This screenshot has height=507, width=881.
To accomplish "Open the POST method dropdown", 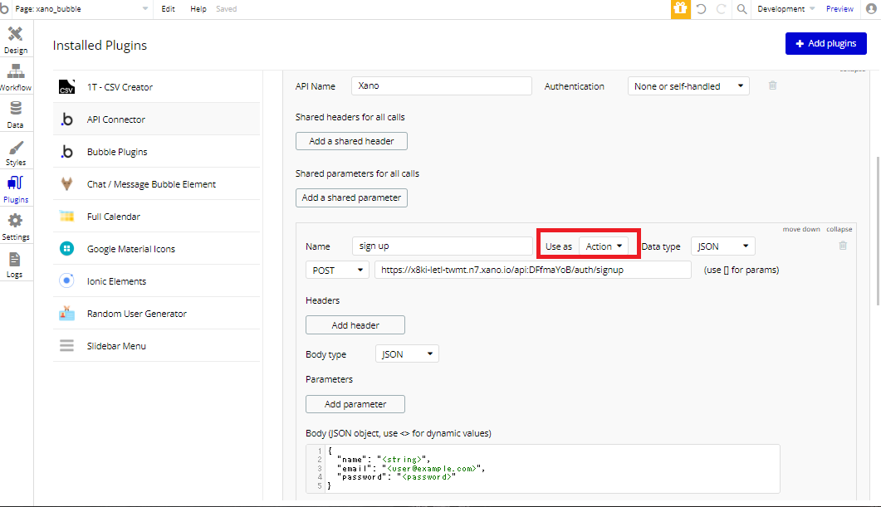I will coord(337,270).
